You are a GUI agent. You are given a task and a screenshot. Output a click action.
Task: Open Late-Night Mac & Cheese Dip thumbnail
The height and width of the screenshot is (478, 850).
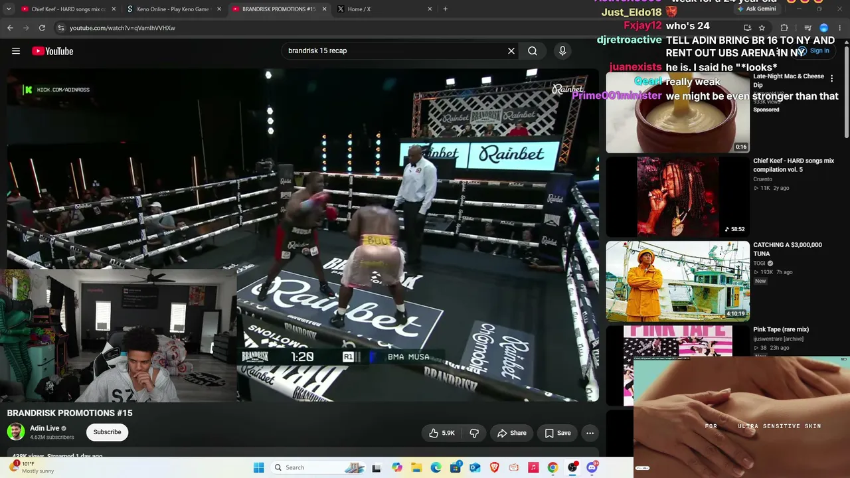(677, 113)
